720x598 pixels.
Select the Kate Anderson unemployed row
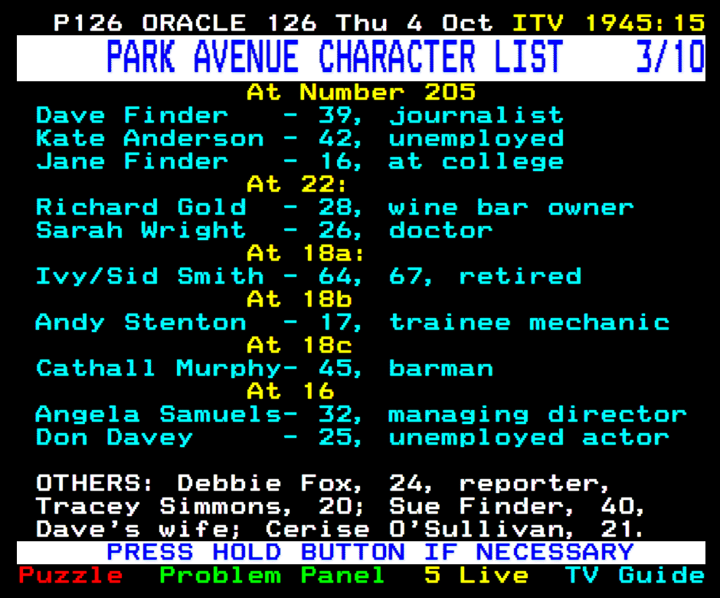coord(299,138)
